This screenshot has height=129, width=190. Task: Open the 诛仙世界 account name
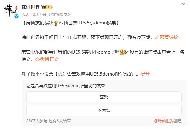tap(30, 7)
